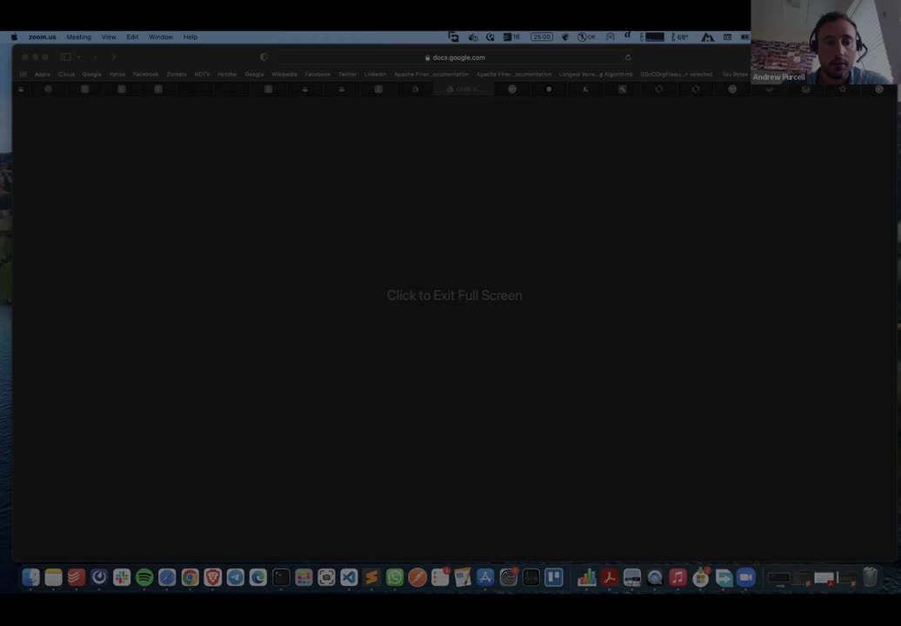Launch Google Chrome from the dock

pyautogui.click(x=190, y=577)
